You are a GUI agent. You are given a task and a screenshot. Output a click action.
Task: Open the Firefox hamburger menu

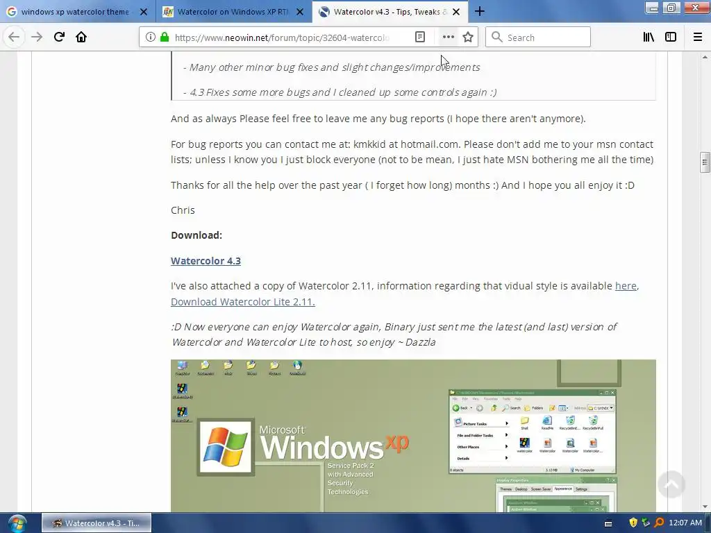pos(698,37)
